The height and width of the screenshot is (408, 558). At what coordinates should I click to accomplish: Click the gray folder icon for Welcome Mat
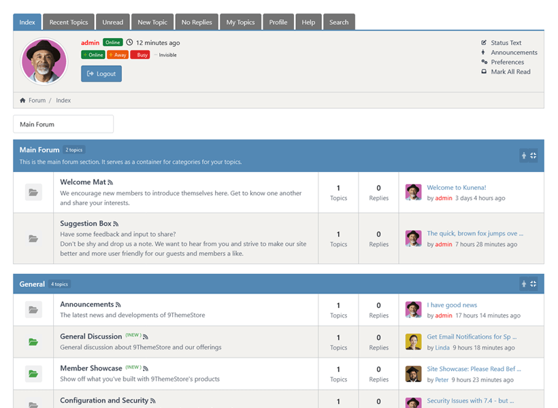[33, 192]
